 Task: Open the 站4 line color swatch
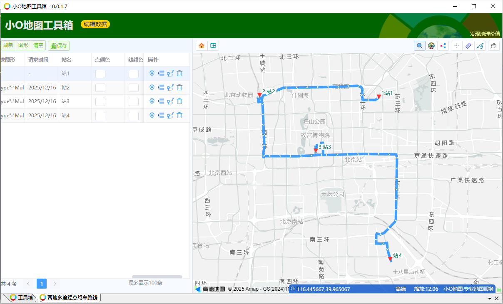tap(134, 116)
